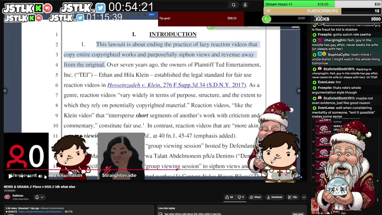Viewport: 382px width, 215px height.
Task: Select playlist video with 5:13:34 duration
Action: coord(324,129)
